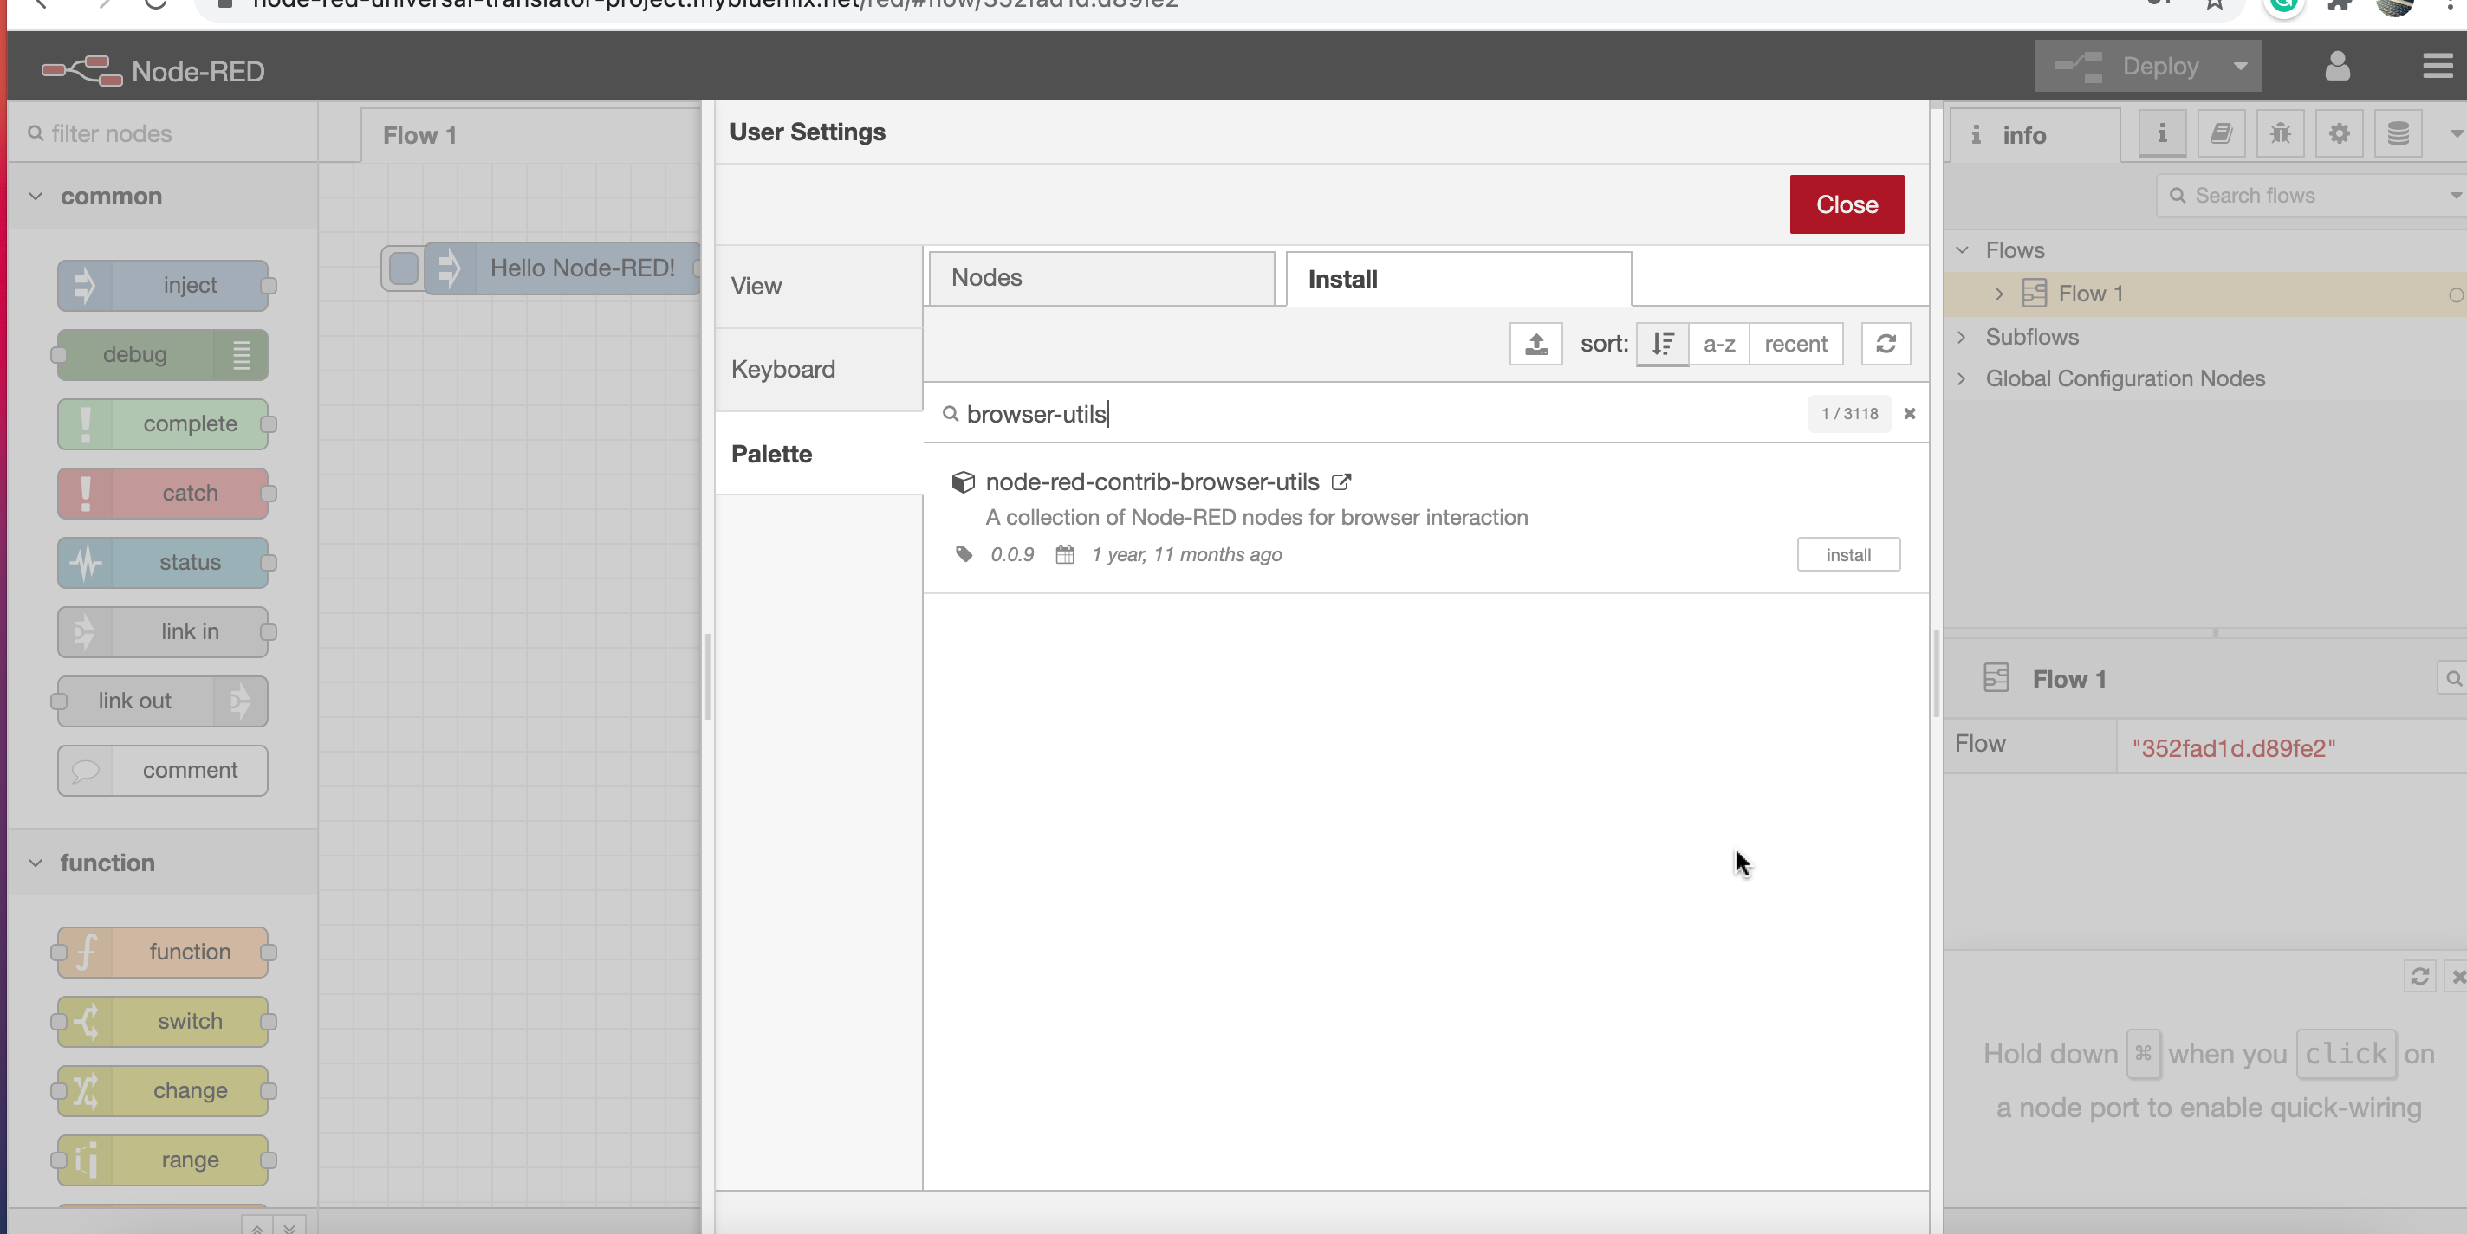2467x1234 pixels.
Task: Close the User Settings dialog
Action: click(x=1846, y=204)
